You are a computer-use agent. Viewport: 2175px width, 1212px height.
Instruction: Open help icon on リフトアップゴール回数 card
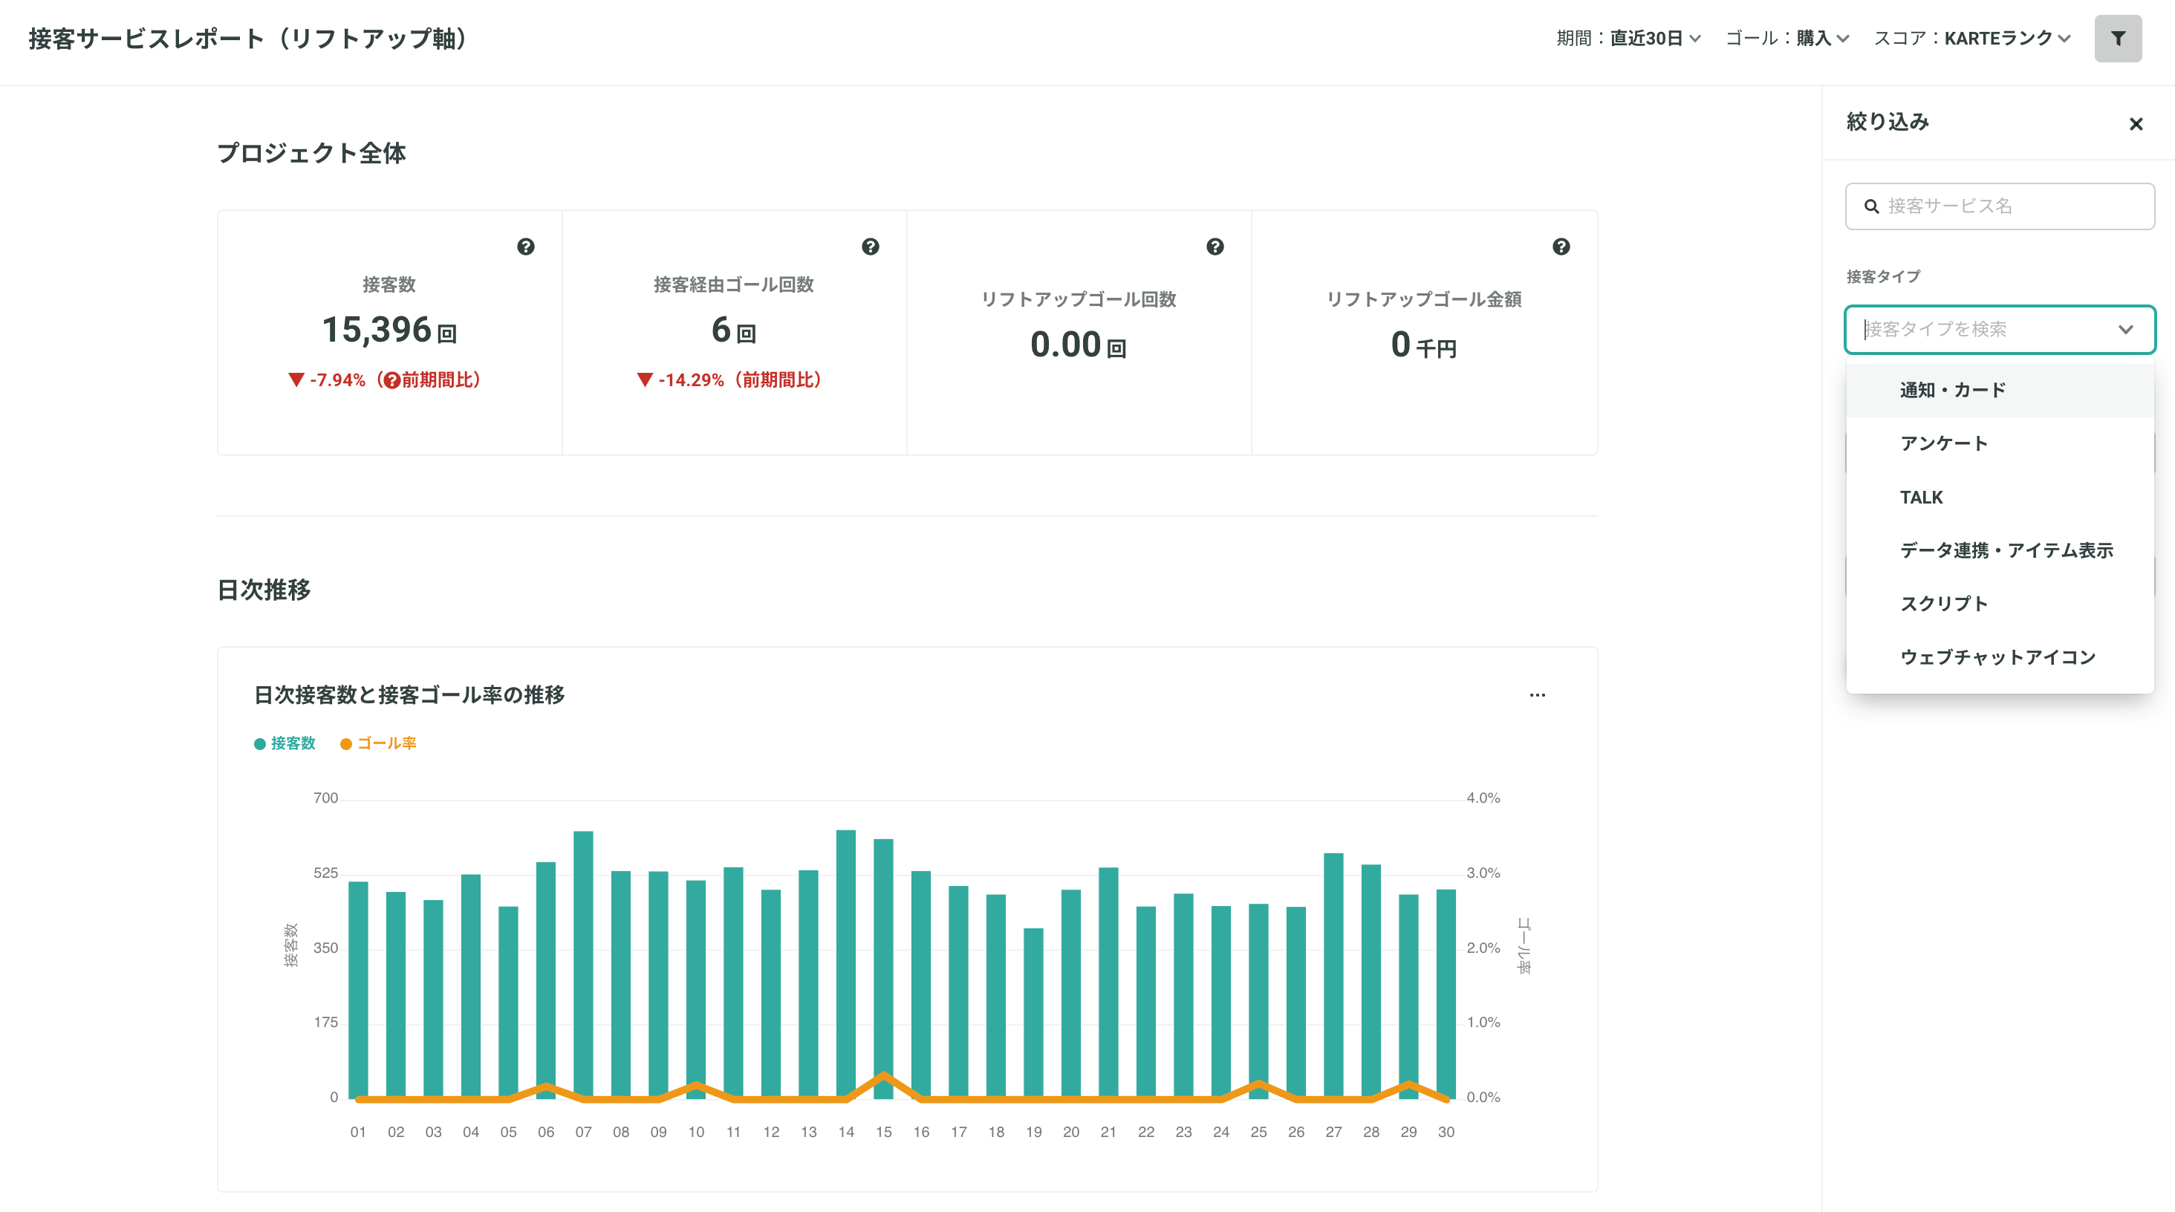click(x=1215, y=247)
